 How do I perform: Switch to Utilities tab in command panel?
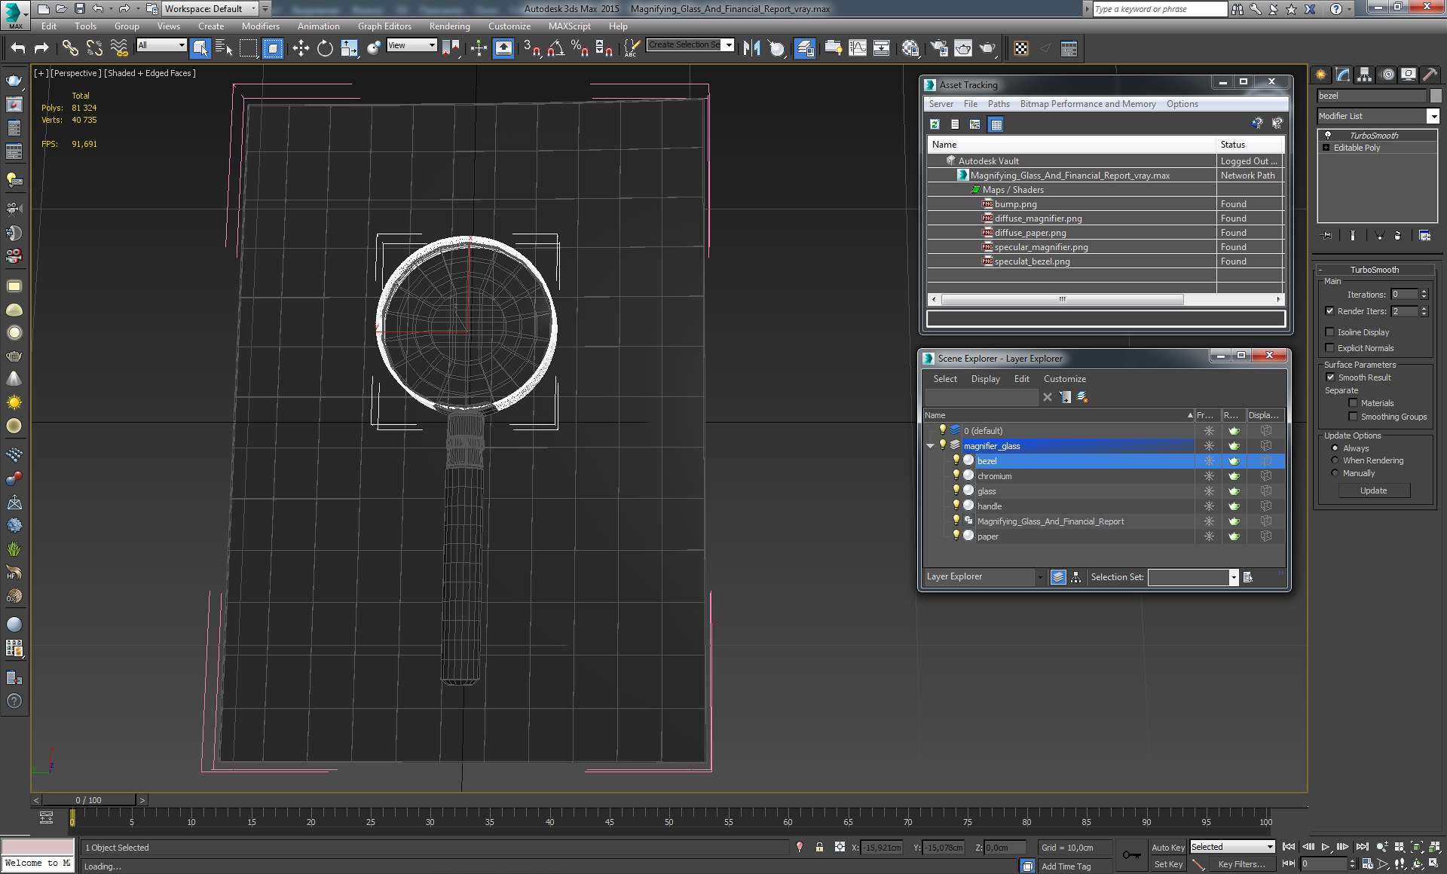pyautogui.click(x=1430, y=75)
